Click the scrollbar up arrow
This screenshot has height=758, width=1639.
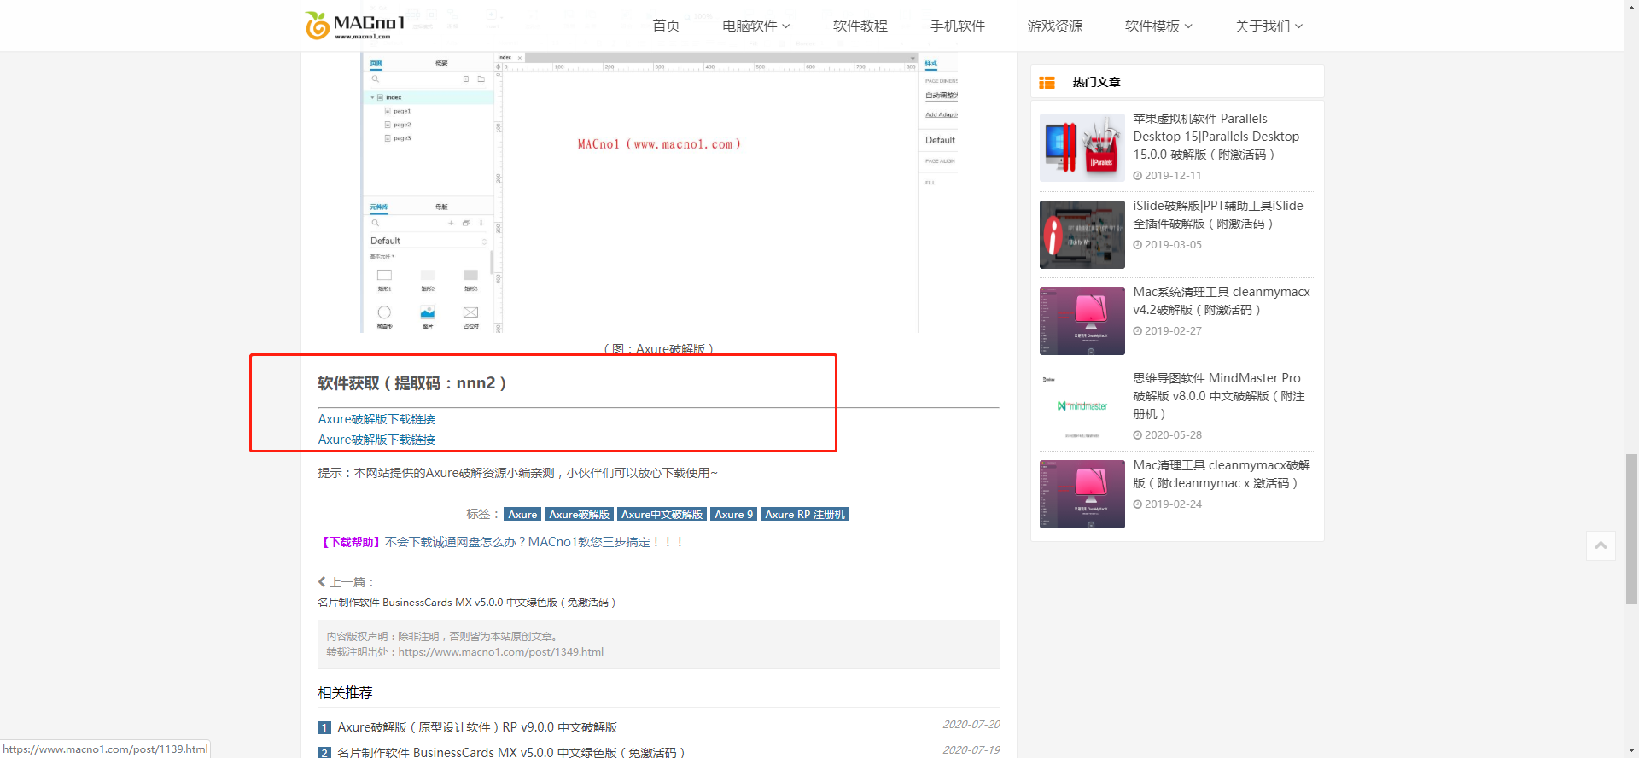coord(1631,7)
